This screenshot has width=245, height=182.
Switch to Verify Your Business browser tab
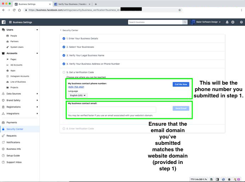coord(72,4)
